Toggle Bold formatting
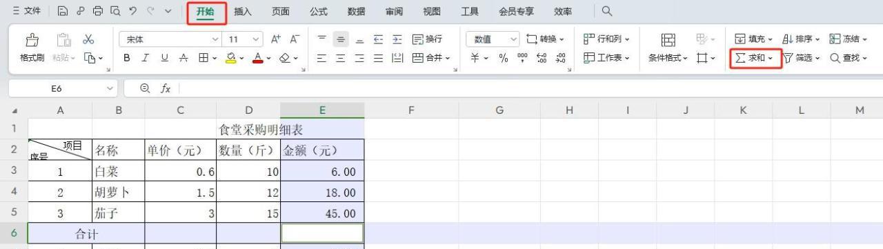This screenshot has width=883, height=249. pos(127,59)
